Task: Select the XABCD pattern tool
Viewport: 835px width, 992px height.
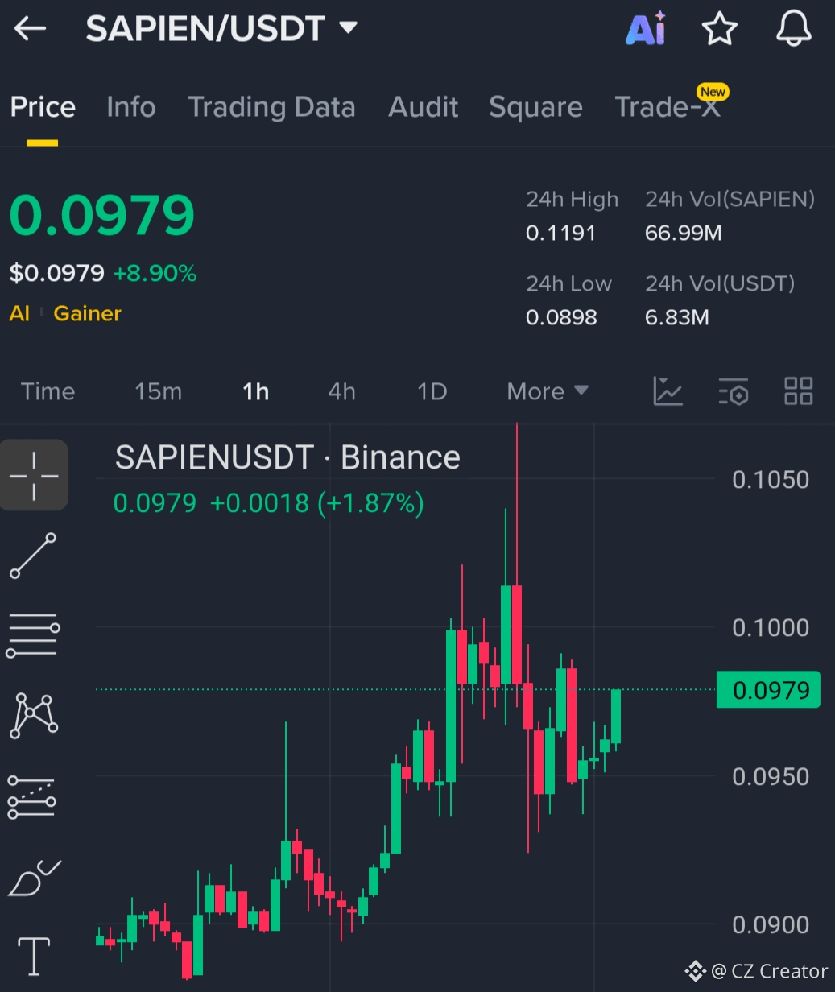Action: pyautogui.click(x=33, y=716)
